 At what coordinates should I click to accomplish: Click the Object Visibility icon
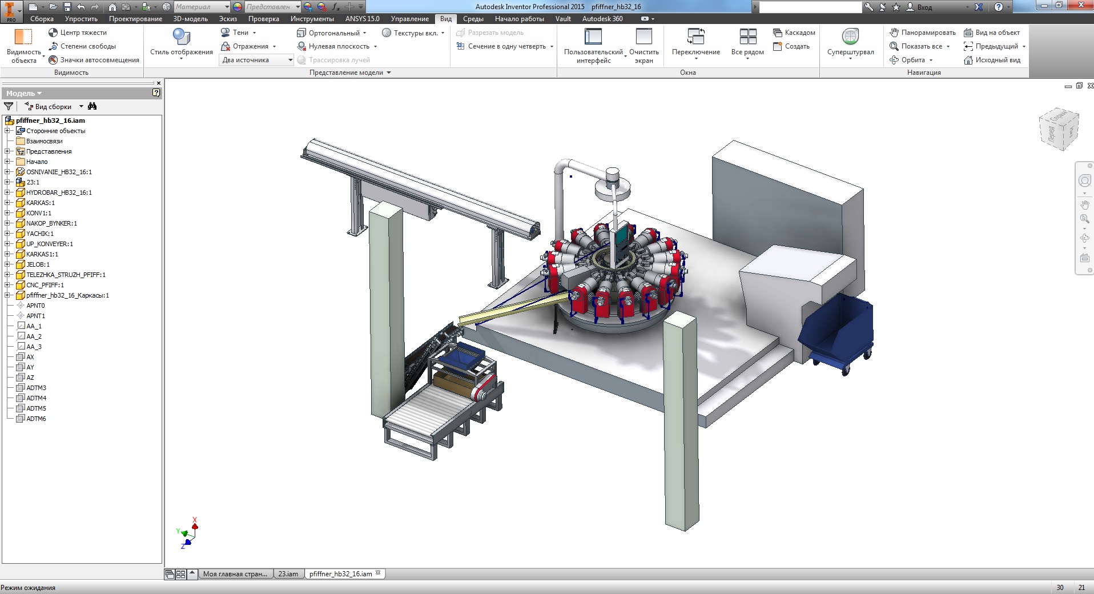pos(23,37)
